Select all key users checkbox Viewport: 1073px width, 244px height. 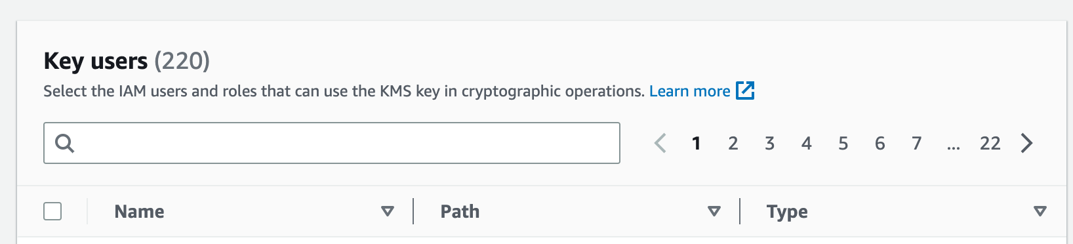pos(52,211)
